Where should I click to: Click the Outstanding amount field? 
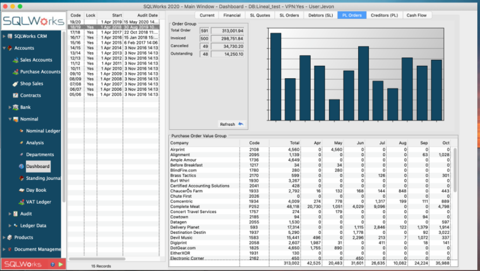(x=228, y=55)
